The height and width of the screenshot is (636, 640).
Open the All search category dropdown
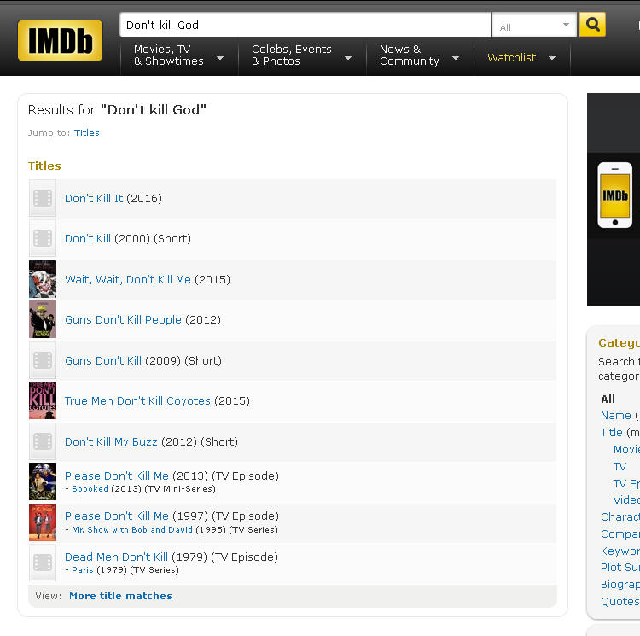[534, 26]
